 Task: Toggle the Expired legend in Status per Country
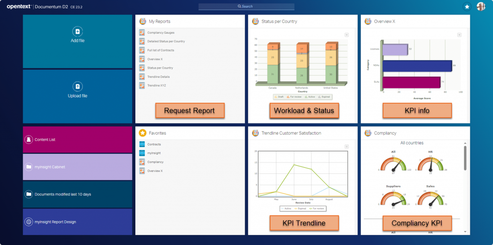click(324, 97)
